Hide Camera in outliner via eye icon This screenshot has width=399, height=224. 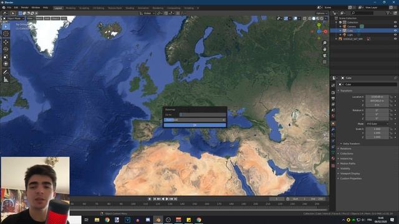(x=395, y=26)
